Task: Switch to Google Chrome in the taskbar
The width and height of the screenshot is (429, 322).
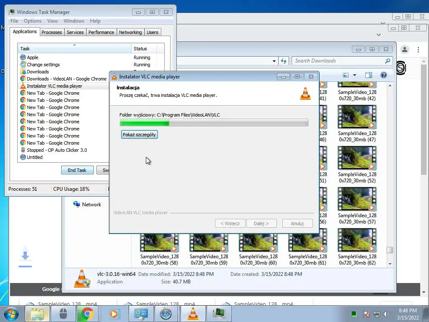Action: [x=87, y=314]
